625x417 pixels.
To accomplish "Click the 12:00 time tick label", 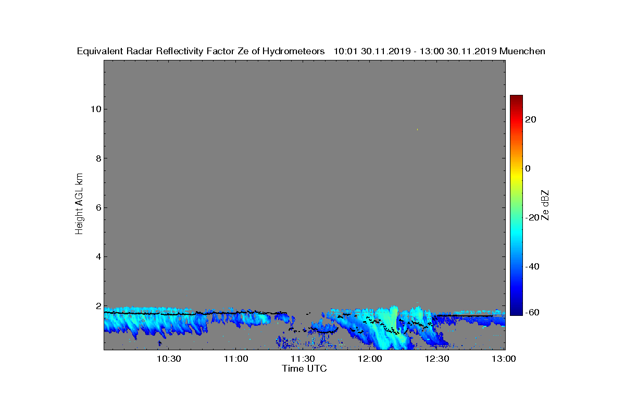I will (x=370, y=359).
